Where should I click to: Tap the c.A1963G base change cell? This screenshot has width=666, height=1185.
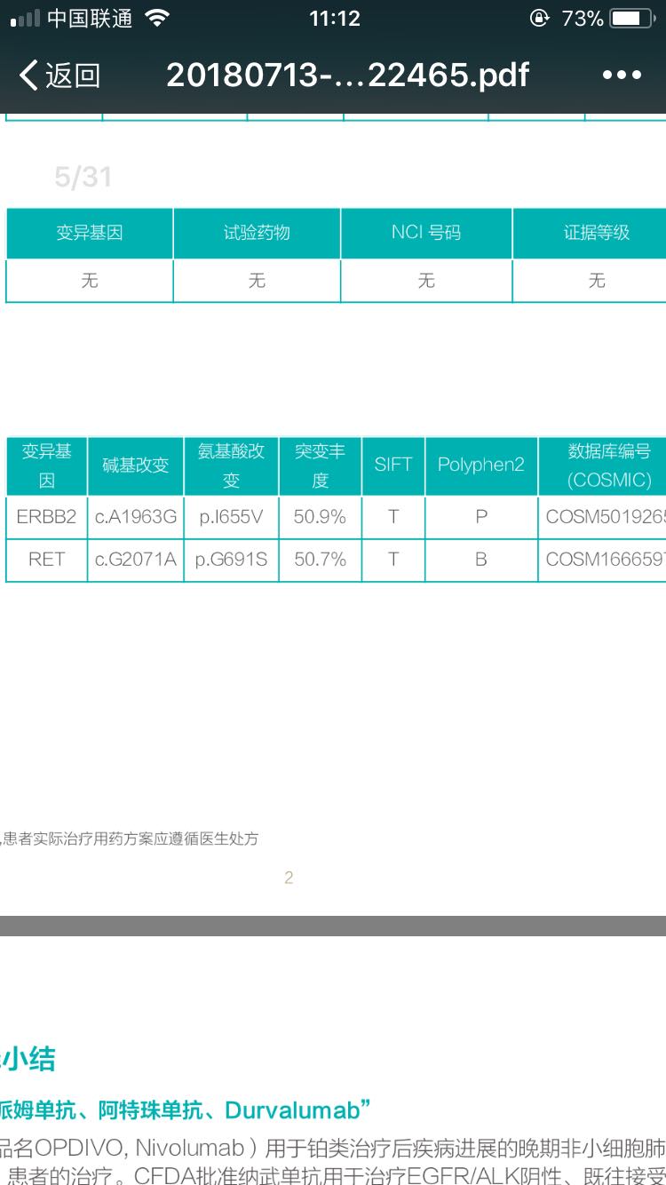136,516
